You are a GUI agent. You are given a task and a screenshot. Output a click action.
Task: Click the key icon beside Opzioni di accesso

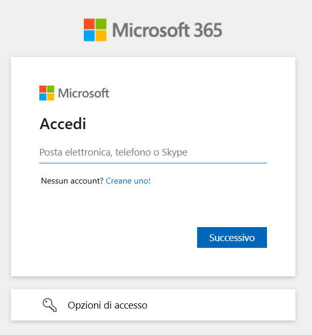[x=50, y=305]
